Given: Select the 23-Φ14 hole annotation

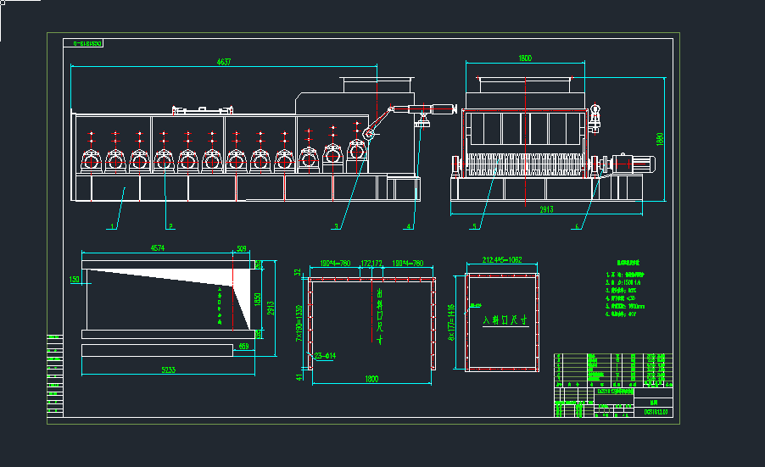Looking at the screenshot, I should [325, 355].
